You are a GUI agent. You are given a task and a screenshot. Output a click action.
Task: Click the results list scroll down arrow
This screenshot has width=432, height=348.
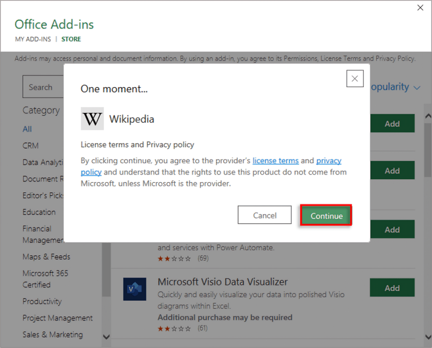pyautogui.click(x=428, y=337)
